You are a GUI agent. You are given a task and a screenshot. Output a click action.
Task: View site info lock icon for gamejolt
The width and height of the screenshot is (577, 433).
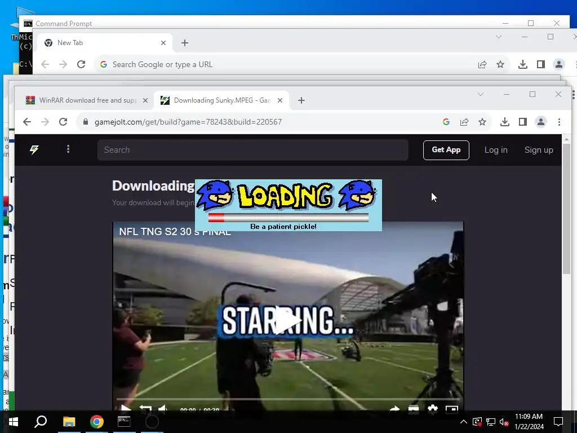(86, 122)
